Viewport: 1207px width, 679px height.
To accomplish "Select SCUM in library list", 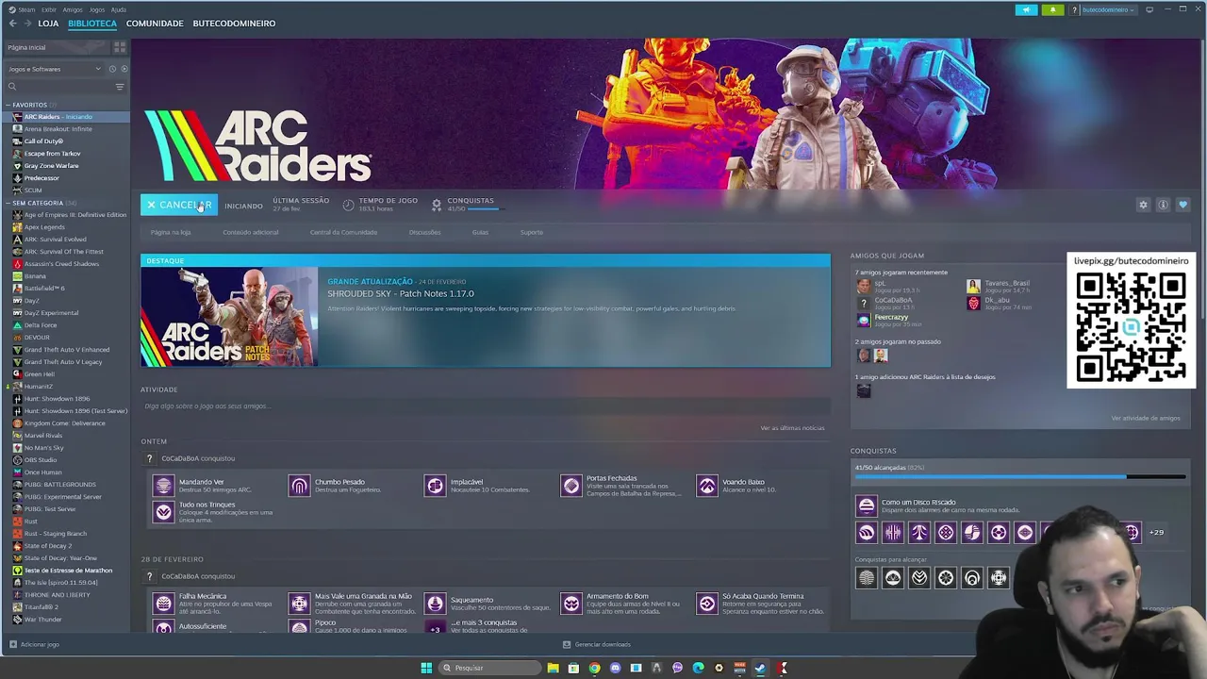I will tap(33, 190).
